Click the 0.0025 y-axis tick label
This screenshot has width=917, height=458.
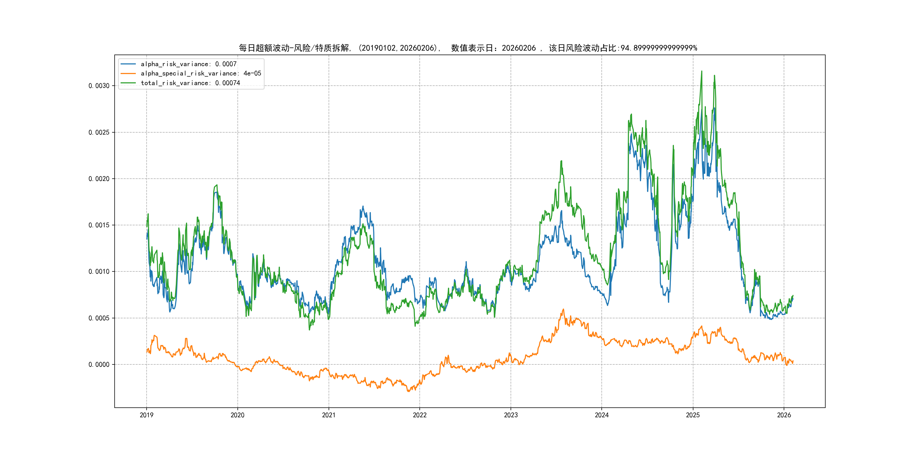(x=99, y=132)
